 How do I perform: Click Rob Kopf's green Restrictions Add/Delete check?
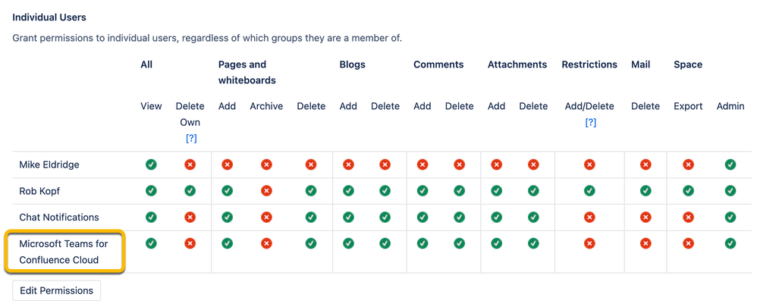589,191
